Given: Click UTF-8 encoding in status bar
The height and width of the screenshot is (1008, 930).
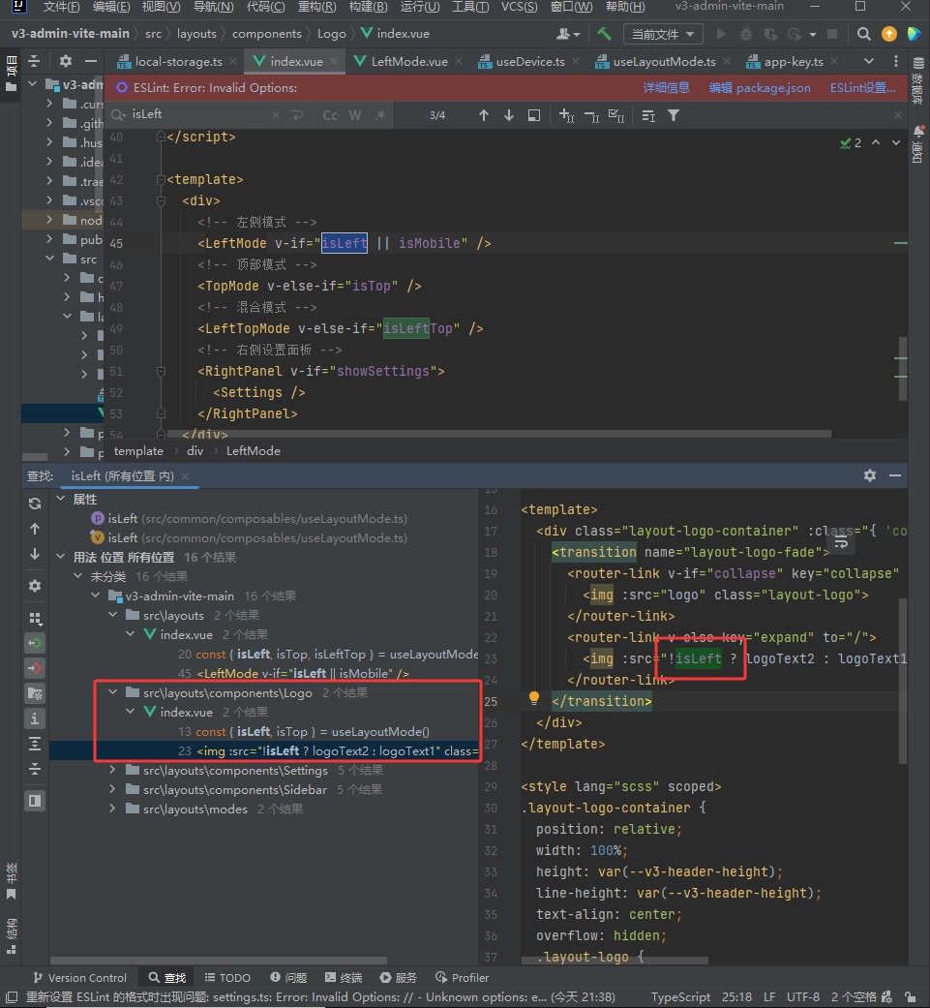Looking at the screenshot, I should point(802,996).
